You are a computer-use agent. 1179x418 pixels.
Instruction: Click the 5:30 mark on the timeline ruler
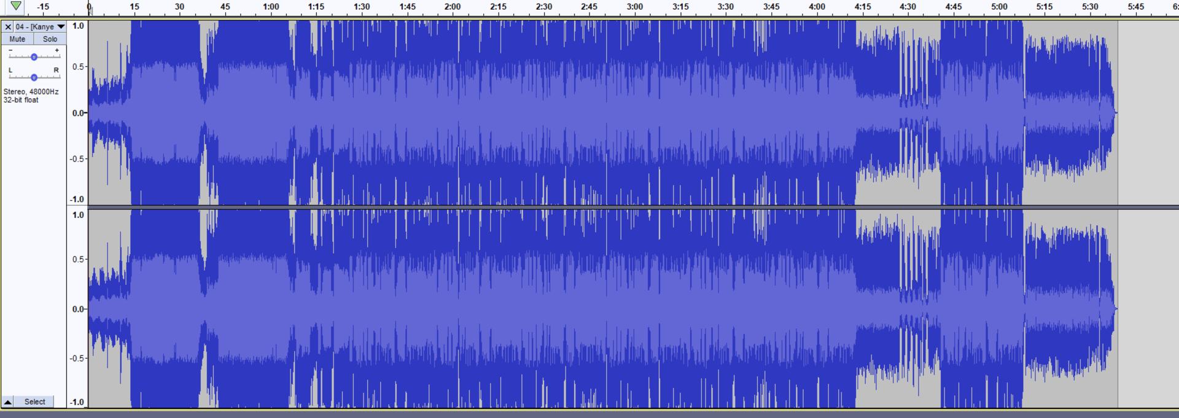[x=1090, y=7]
